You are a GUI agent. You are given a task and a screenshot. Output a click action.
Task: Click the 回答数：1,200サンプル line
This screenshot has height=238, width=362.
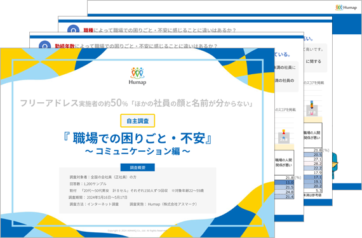click(x=88, y=184)
